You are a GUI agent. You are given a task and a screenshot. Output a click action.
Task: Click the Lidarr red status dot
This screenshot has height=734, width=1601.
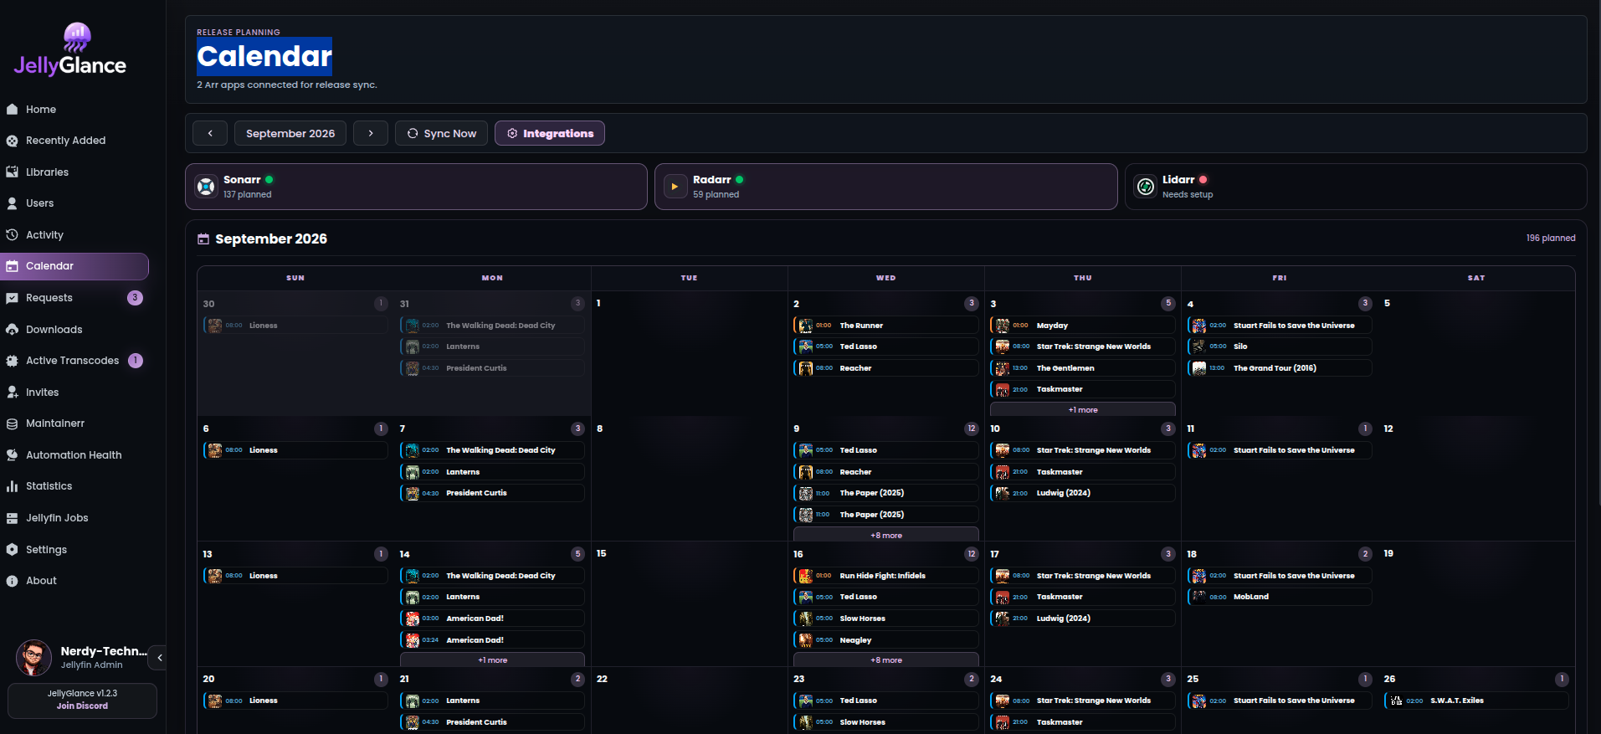[x=1203, y=180]
